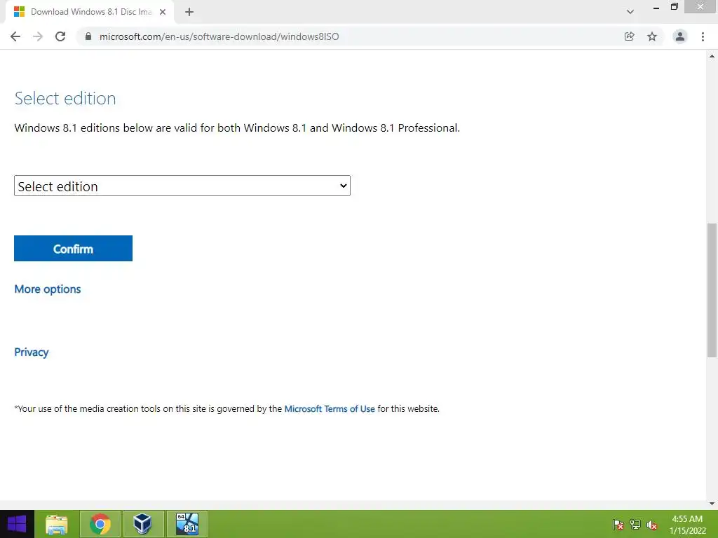
Task: Click page scrollbar thumb
Action: (x=712, y=290)
